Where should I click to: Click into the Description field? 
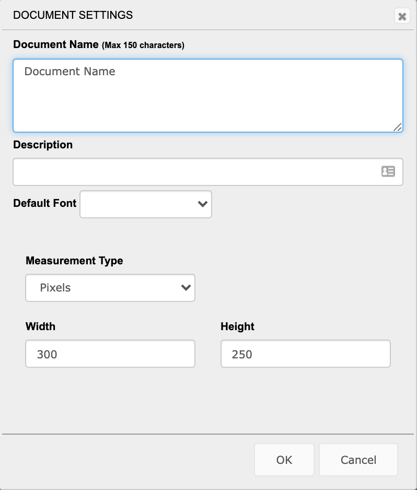208,172
